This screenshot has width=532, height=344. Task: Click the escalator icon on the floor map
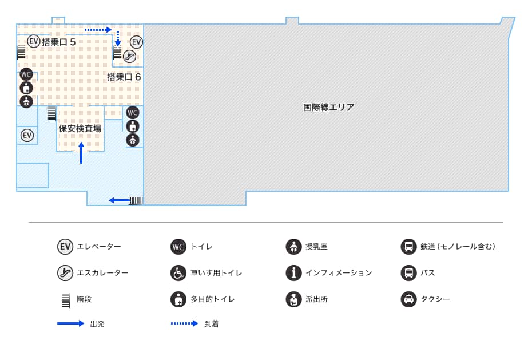pos(130,56)
